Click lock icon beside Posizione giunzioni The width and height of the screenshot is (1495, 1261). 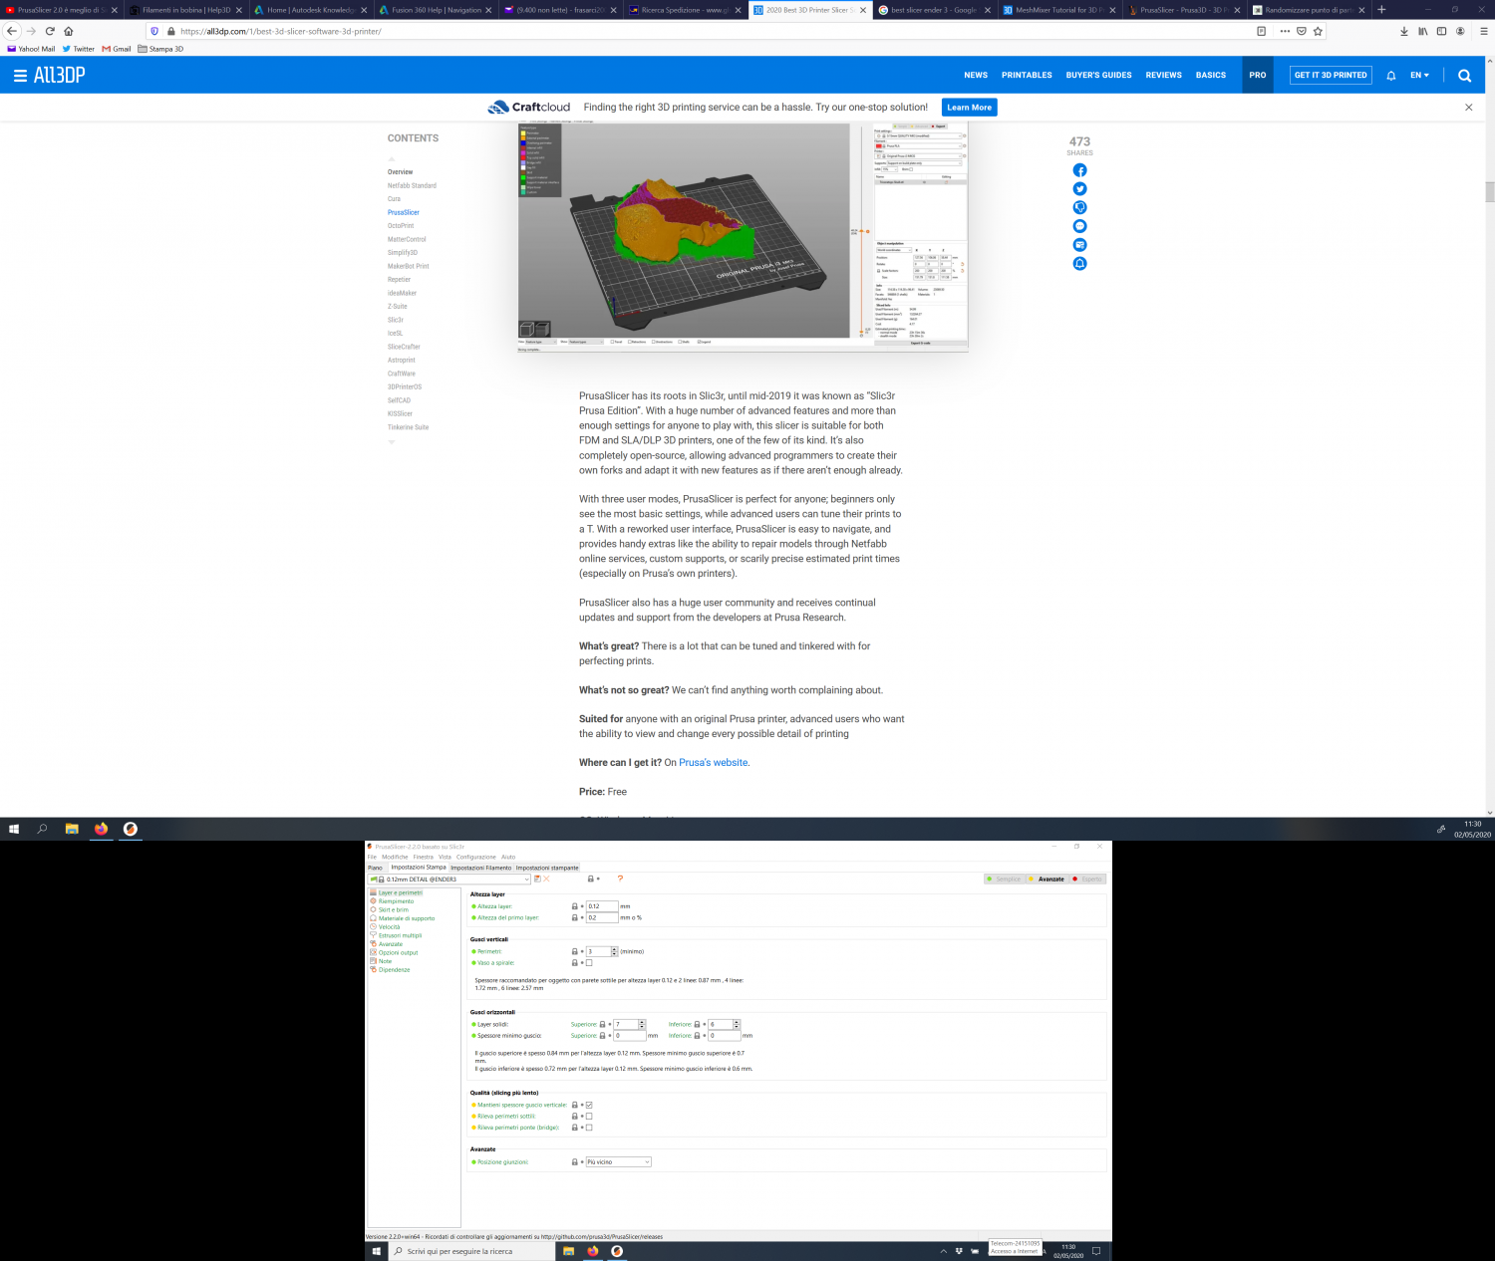tap(574, 1162)
